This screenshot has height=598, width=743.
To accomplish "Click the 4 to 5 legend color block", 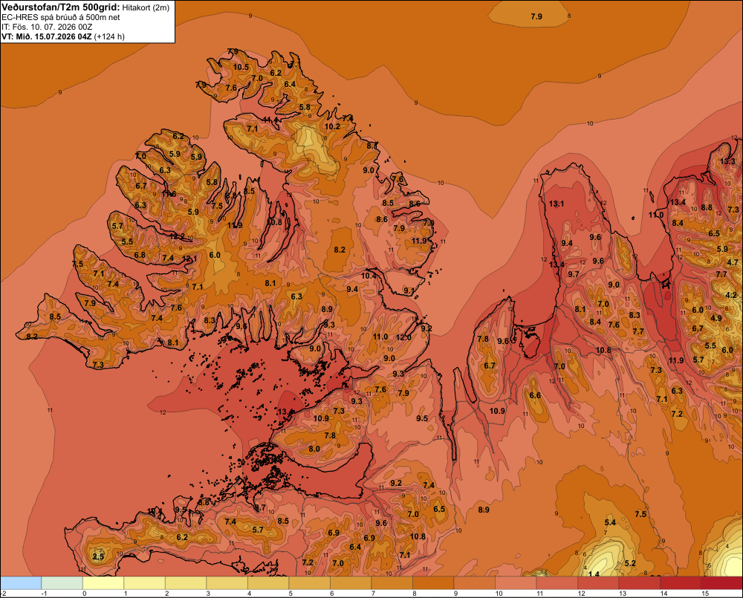I will (x=268, y=583).
